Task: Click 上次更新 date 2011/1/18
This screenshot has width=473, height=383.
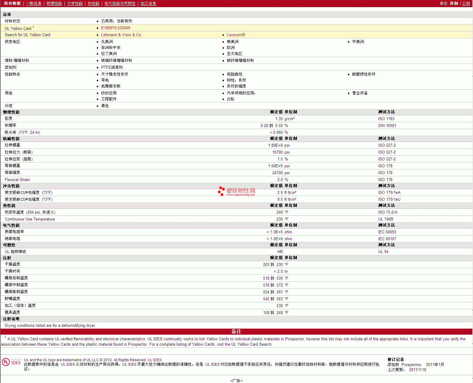Action: (417, 370)
